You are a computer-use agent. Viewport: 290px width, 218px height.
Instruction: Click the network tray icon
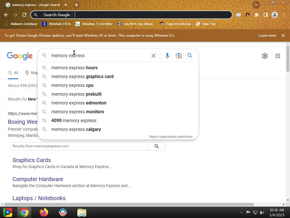[255, 212]
